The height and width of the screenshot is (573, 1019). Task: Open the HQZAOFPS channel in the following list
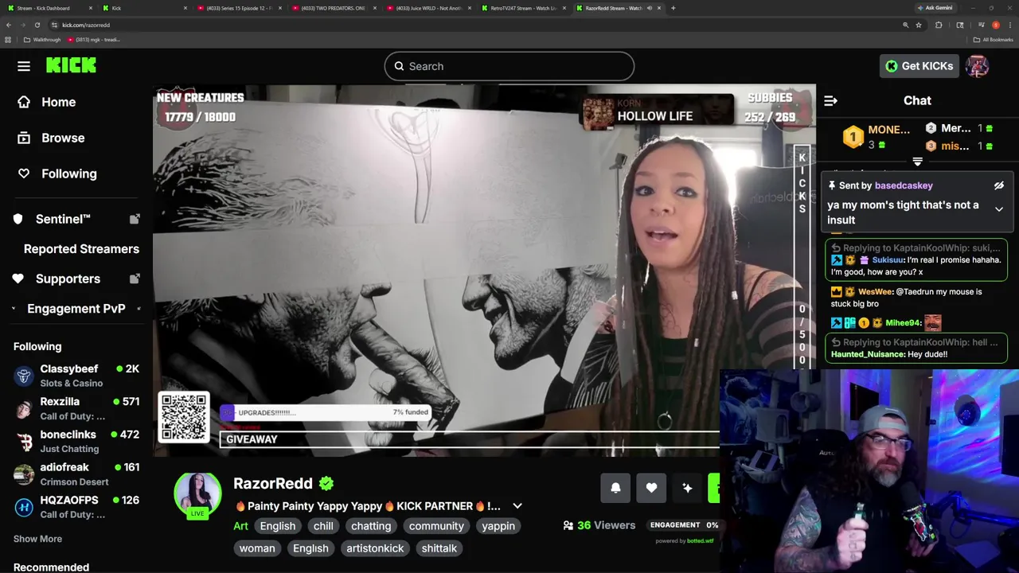(x=76, y=506)
